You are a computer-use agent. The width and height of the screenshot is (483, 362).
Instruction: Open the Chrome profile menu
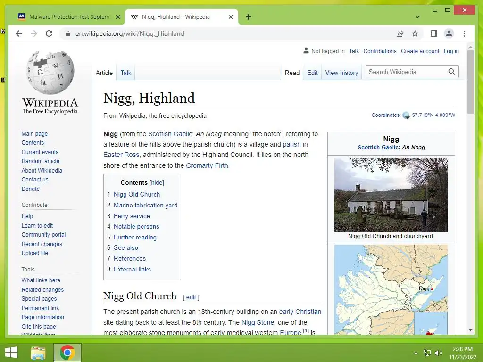pos(449,33)
